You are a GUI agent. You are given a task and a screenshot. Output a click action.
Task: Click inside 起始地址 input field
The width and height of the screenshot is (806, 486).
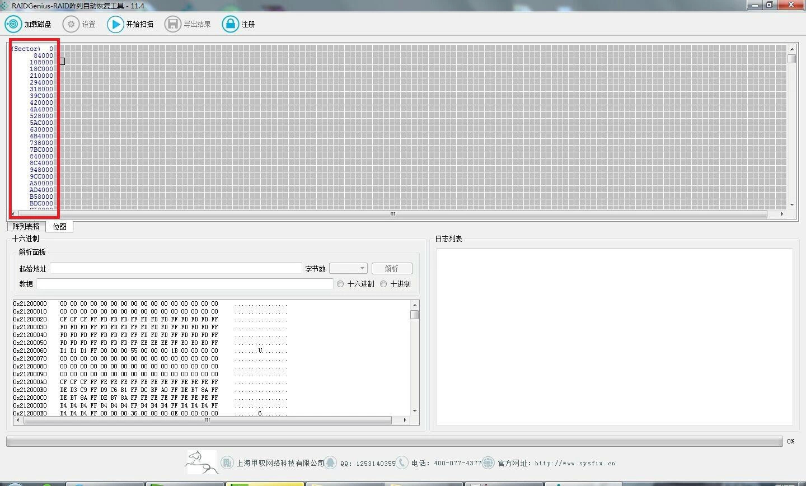click(176, 268)
